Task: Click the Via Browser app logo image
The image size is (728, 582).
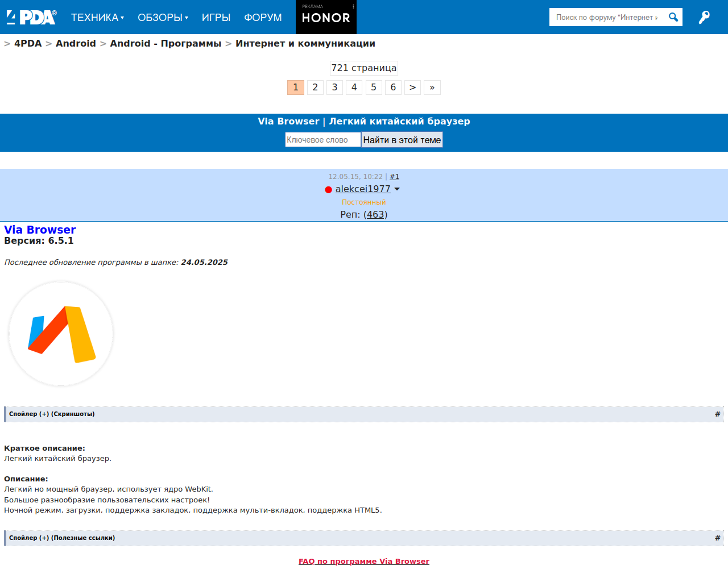Action: tap(61, 334)
